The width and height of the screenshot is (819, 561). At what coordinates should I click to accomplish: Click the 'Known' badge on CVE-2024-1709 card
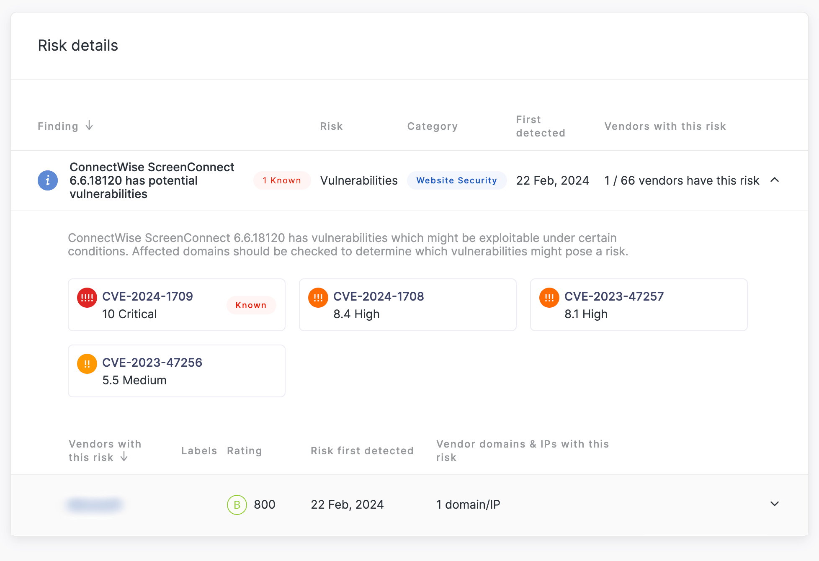coord(251,305)
